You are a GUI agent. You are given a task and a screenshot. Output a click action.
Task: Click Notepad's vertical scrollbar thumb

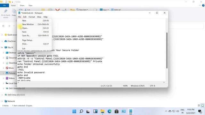(167, 50)
